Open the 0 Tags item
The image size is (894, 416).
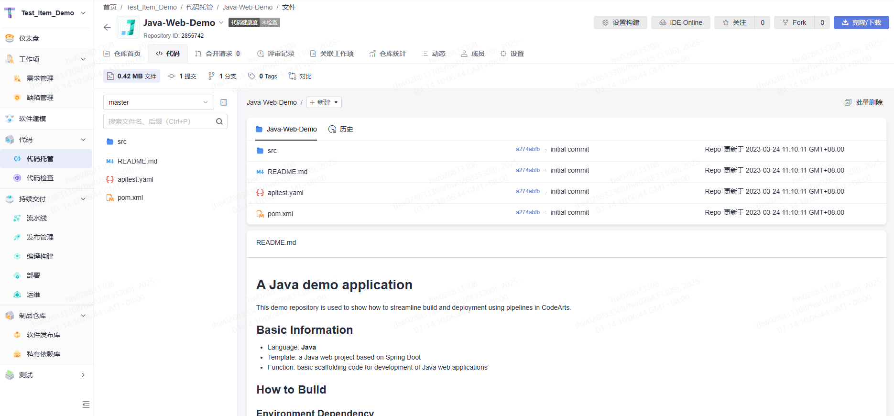[263, 76]
